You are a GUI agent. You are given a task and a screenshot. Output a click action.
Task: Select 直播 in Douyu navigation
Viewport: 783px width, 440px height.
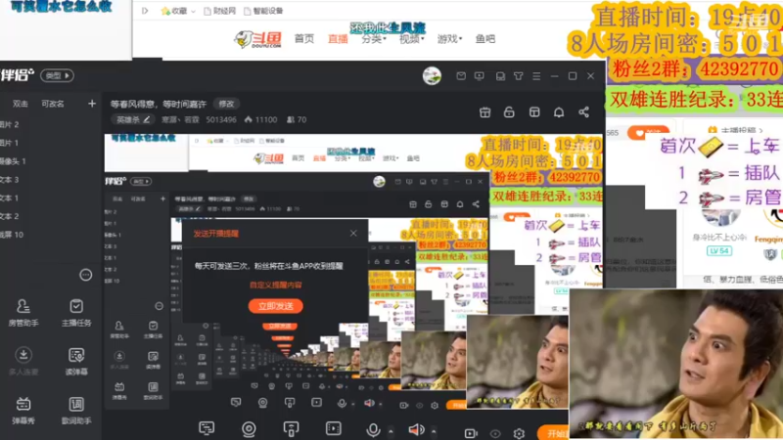(x=338, y=39)
